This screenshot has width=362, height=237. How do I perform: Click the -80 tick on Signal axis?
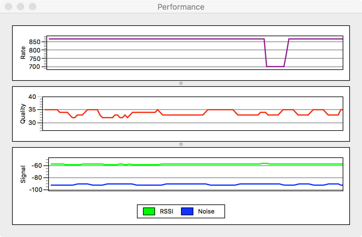[x=36, y=178]
